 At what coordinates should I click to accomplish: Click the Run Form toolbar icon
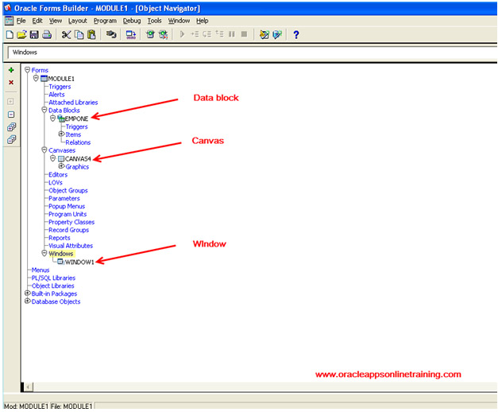pos(150,34)
